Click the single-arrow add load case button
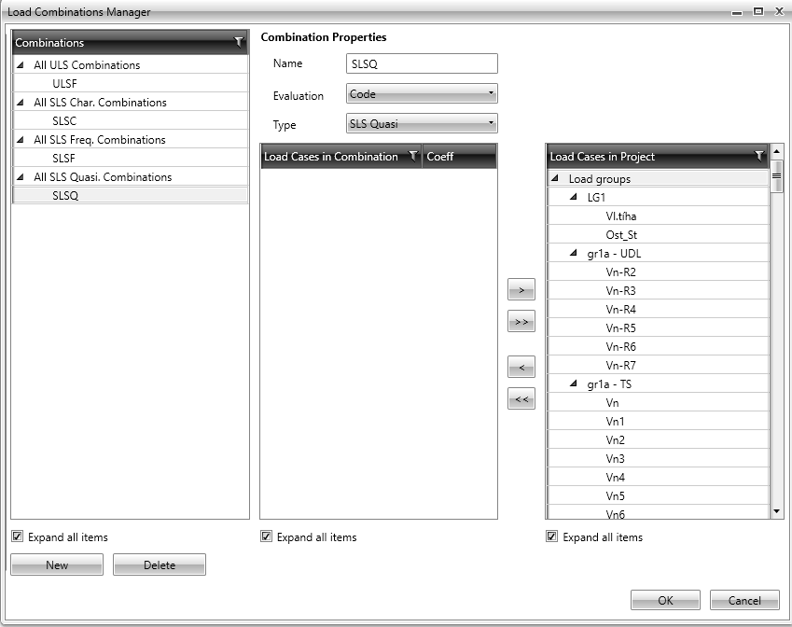792x627 pixels. click(x=521, y=288)
